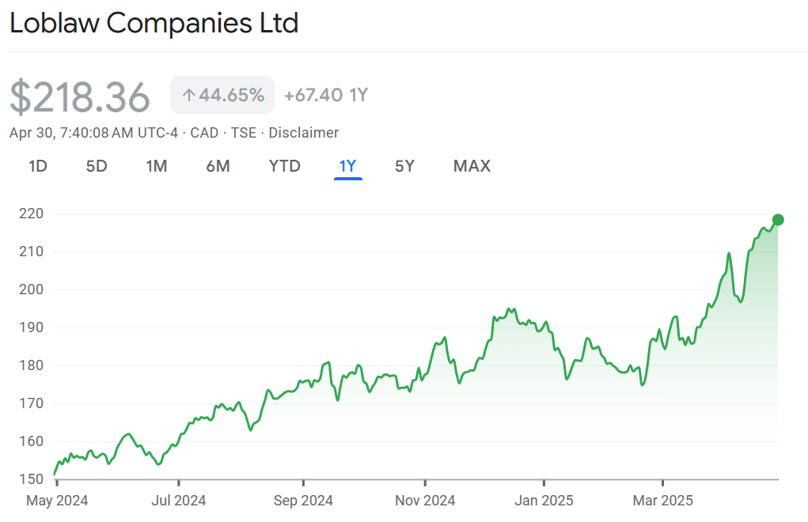Pick the Nov 2024 axis label
The image size is (808, 522).
pyautogui.click(x=425, y=501)
